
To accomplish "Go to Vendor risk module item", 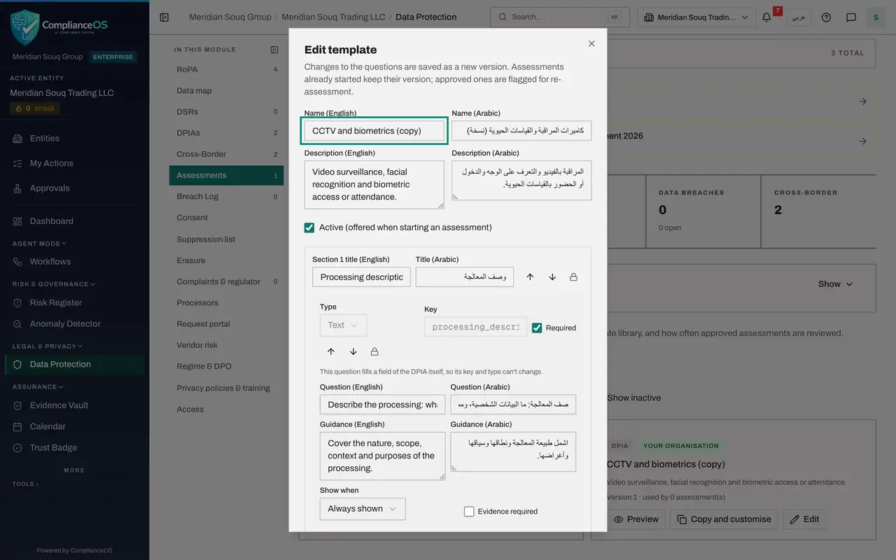I will [x=227, y=345].
